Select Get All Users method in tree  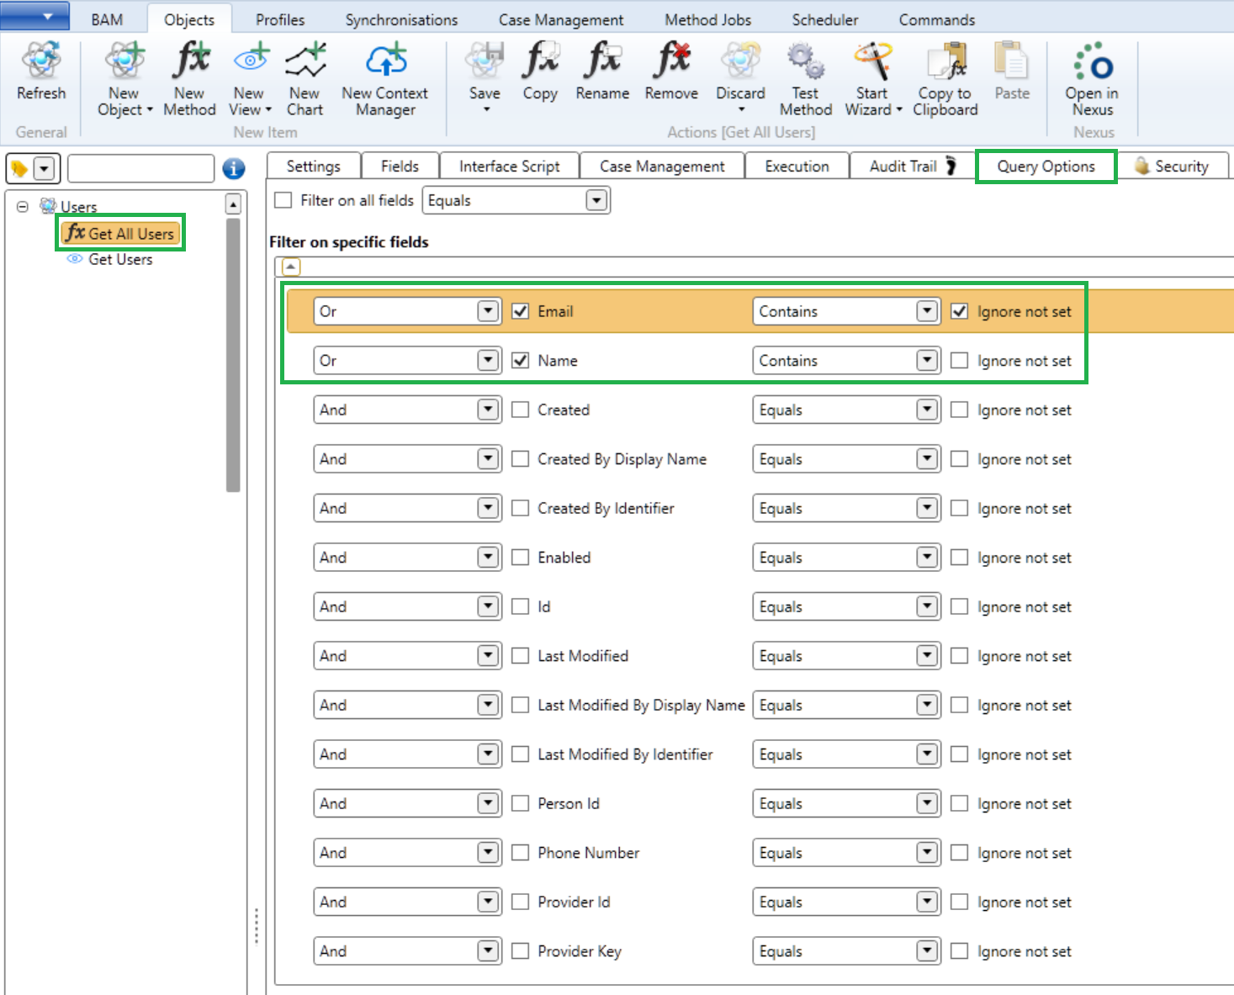(121, 233)
